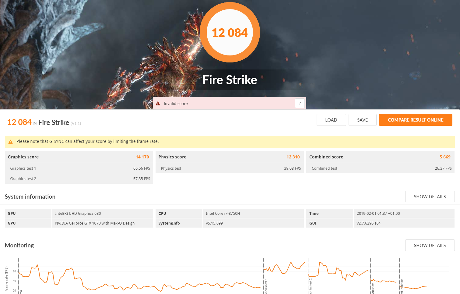The width and height of the screenshot is (460, 294).
Task: Click the Combined score label
Action: coord(326,157)
